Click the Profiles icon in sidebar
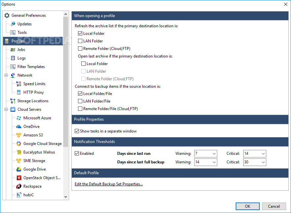This screenshot has height=213, width=291. (7, 41)
